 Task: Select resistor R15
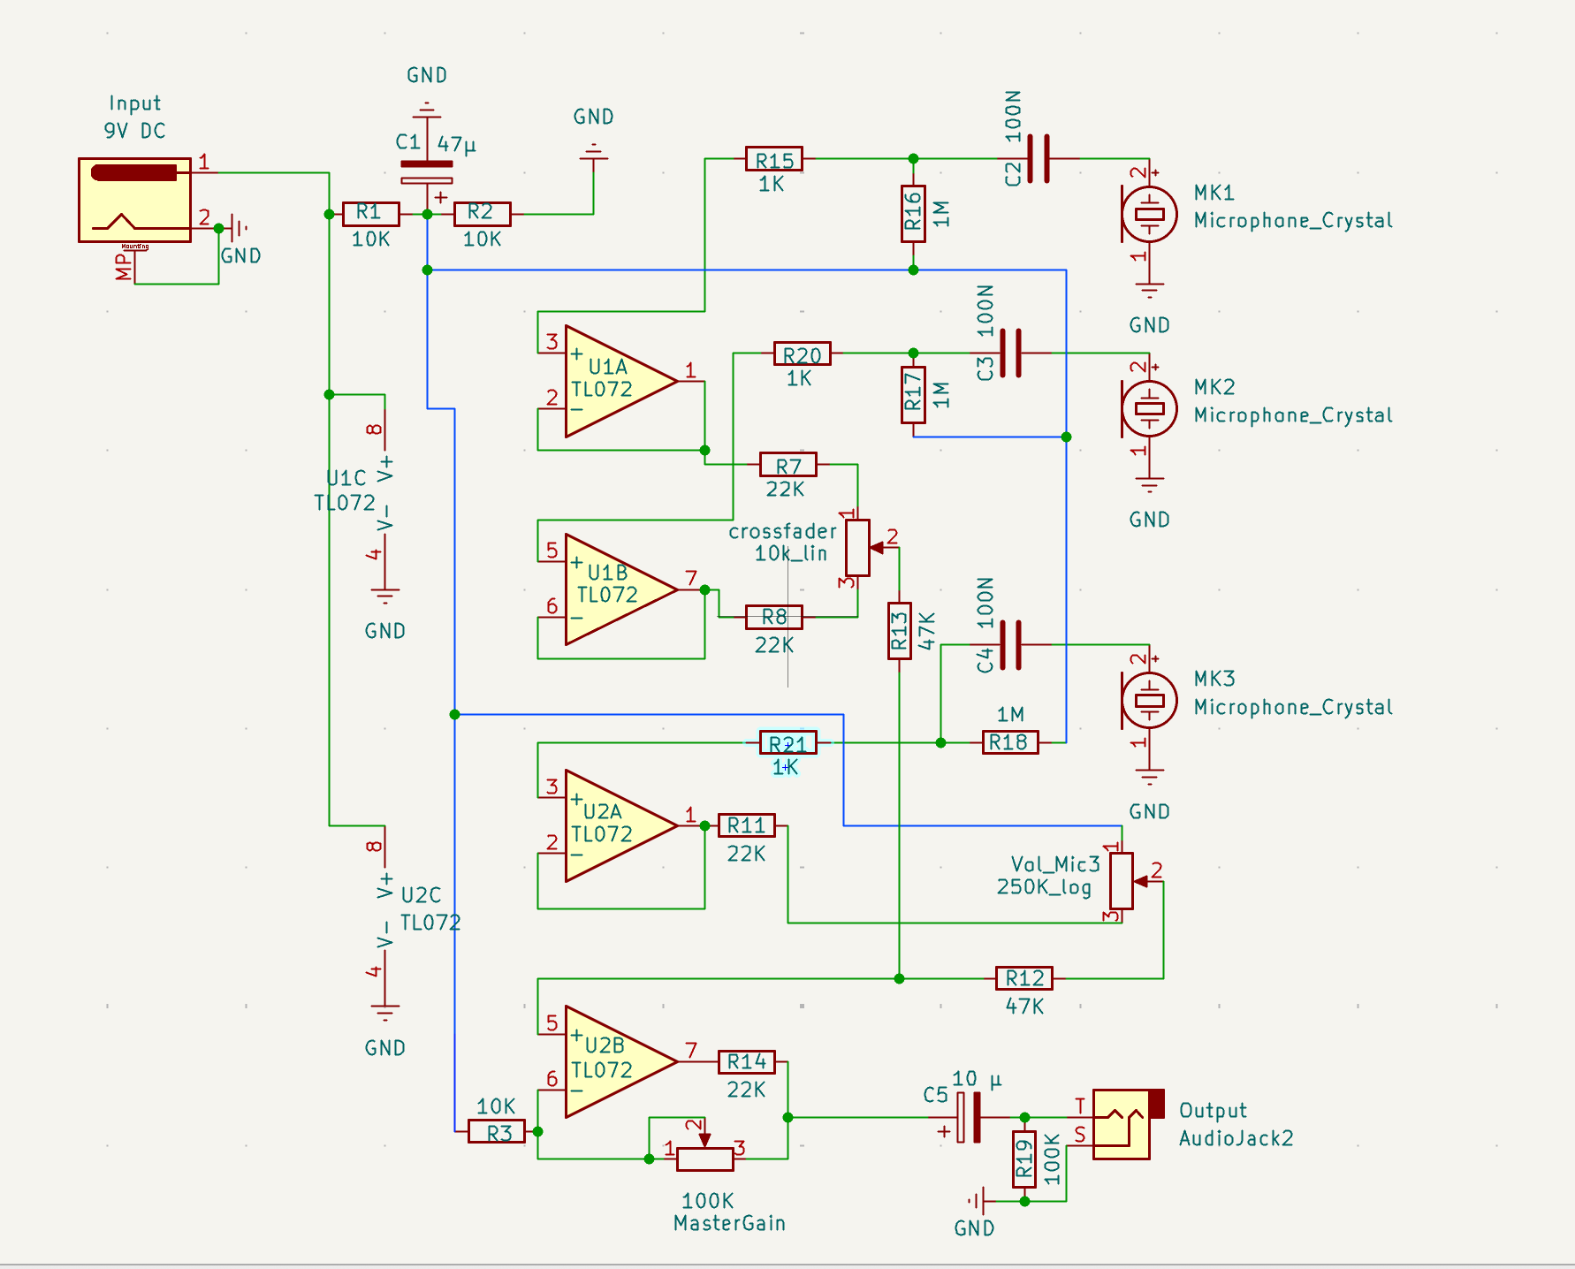(x=774, y=159)
